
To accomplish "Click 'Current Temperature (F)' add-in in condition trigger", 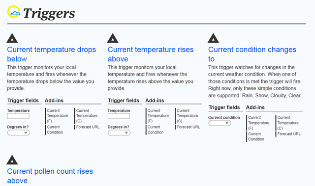I will [258, 123].
